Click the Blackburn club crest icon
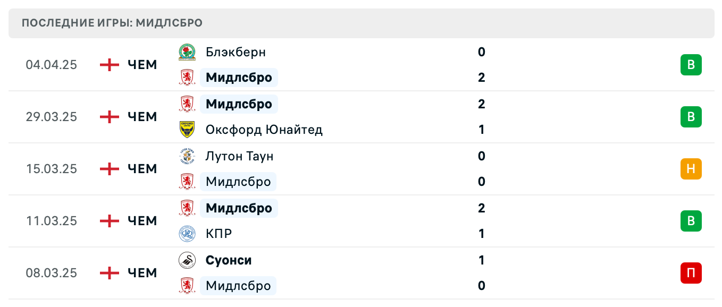The height and width of the screenshot is (307, 722). coord(186,52)
